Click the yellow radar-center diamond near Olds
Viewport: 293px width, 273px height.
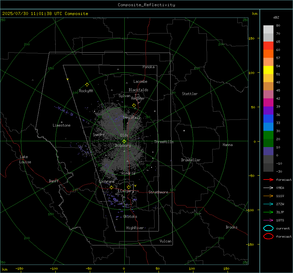(x=124, y=142)
